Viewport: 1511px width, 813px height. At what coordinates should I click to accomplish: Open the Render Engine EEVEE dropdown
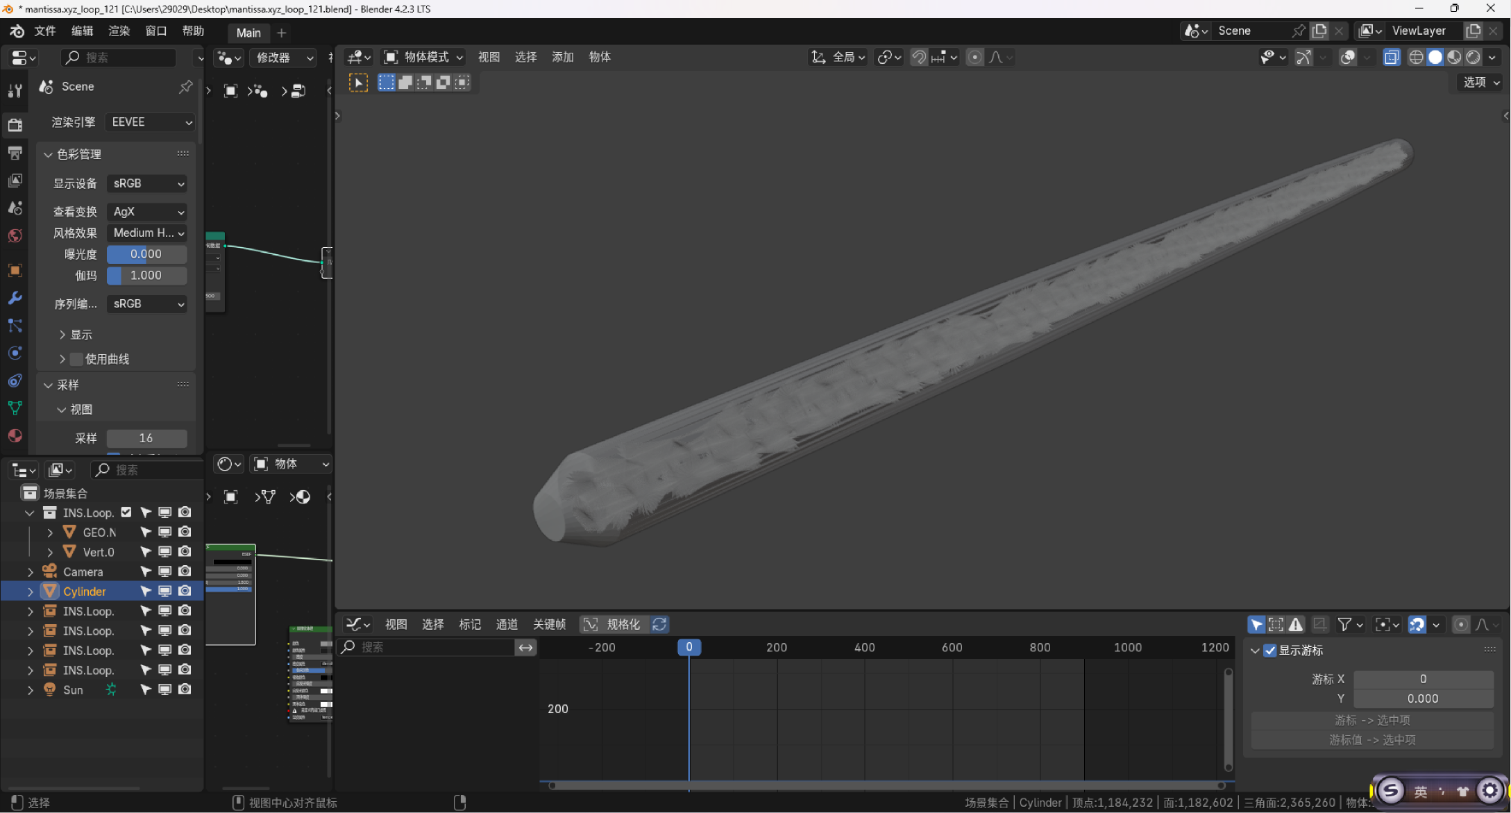[151, 122]
